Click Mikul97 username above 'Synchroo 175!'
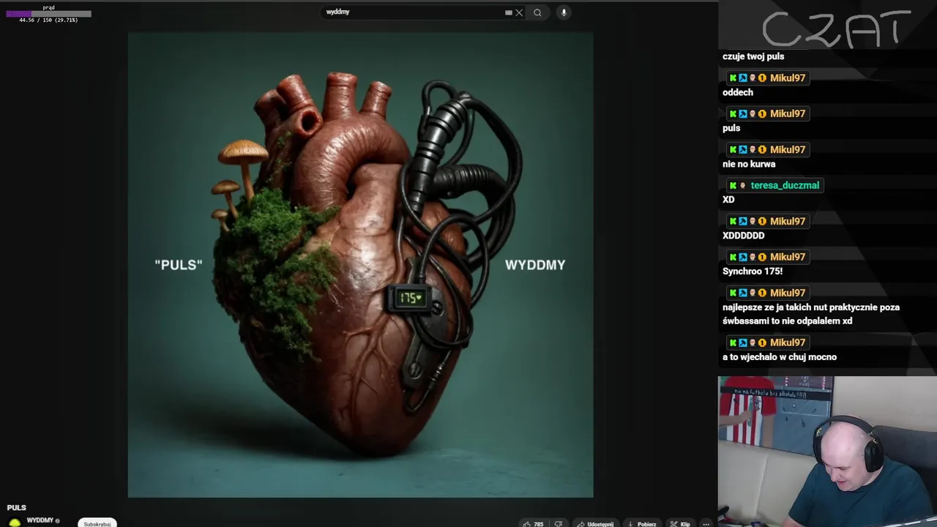 click(788, 257)
